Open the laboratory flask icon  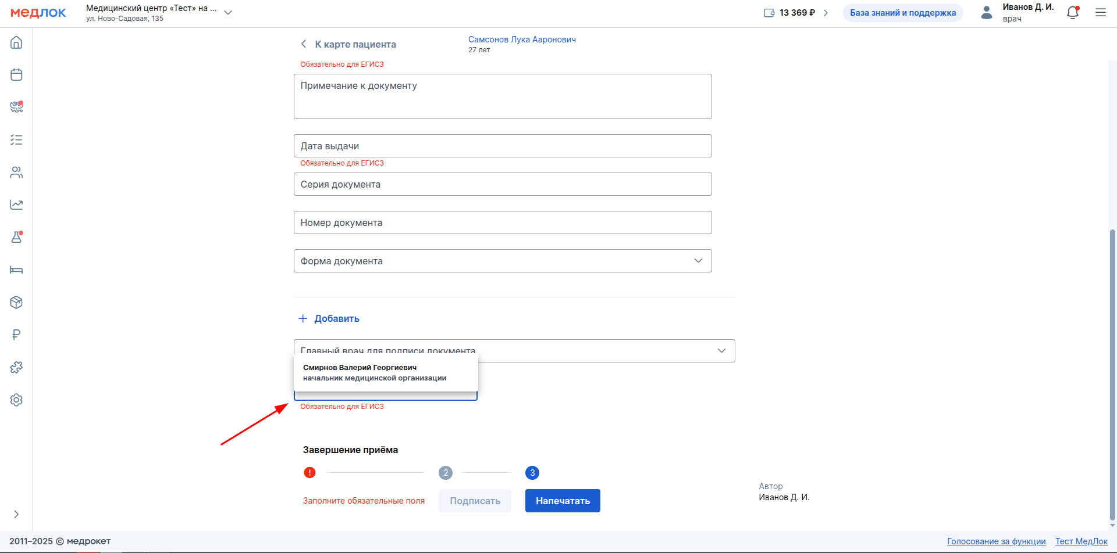pos(16,237)
